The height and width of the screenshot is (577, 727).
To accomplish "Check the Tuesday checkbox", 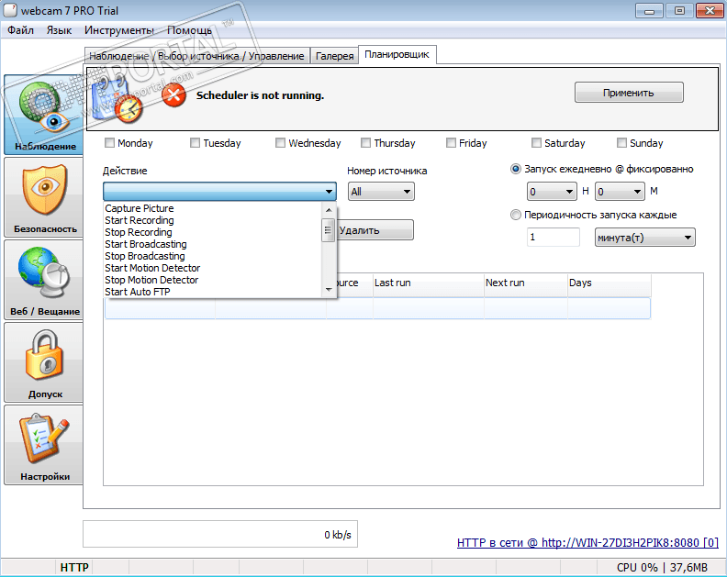I will tap(195, 143).
